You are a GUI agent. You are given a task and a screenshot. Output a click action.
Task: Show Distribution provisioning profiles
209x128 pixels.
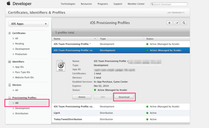[x=22, y=113]
